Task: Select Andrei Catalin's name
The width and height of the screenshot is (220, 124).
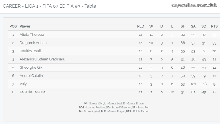Action: tap(31, 76)
